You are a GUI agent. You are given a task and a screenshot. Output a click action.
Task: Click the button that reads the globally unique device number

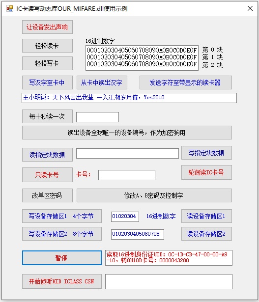click(127, 133)
